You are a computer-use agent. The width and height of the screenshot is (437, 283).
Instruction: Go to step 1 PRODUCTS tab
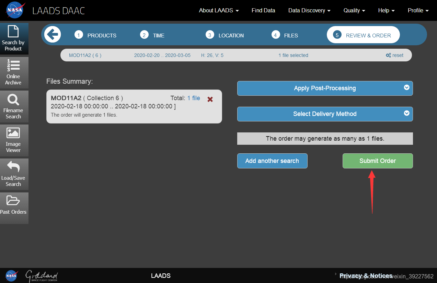coord(96,35)
